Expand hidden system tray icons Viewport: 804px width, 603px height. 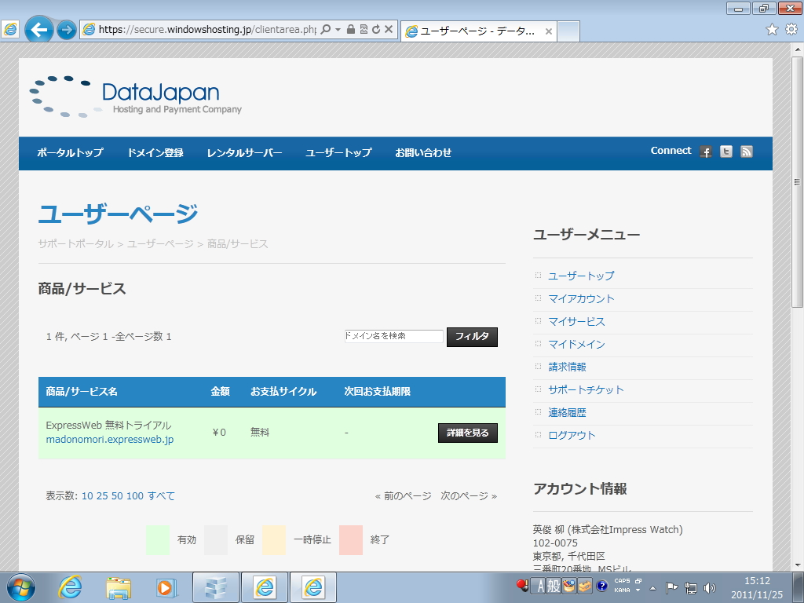pos(653,587)
